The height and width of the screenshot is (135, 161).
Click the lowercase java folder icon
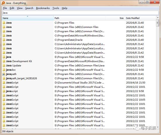coord(4,57)
